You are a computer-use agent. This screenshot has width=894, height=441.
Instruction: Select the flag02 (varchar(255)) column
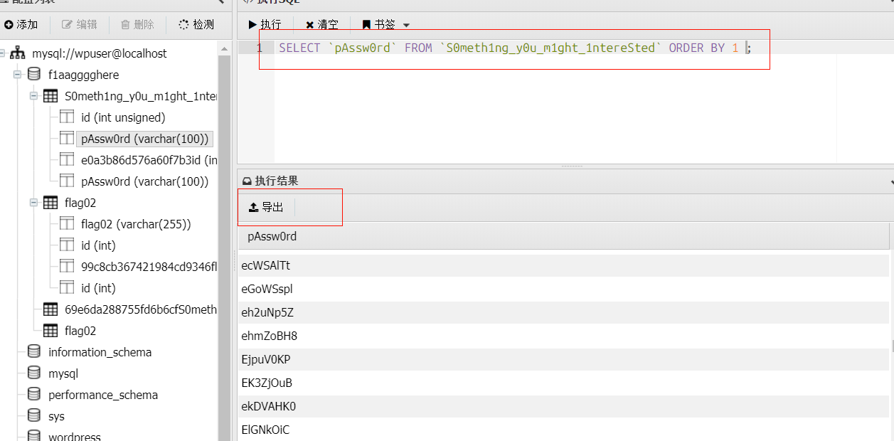(136, 224)
